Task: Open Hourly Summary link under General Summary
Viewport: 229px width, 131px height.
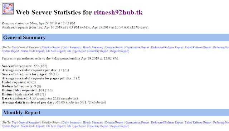Action: (93, 48)
